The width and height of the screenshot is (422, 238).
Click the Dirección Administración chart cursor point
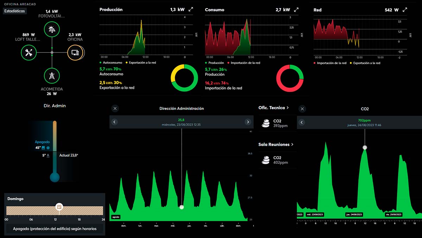click(181, 207)
